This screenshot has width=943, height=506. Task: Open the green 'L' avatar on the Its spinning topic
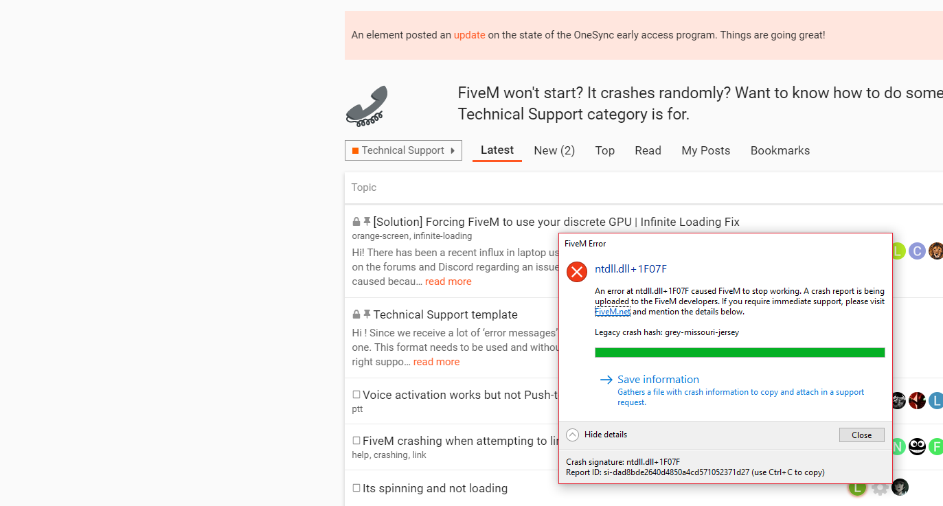tap(857, 488)
